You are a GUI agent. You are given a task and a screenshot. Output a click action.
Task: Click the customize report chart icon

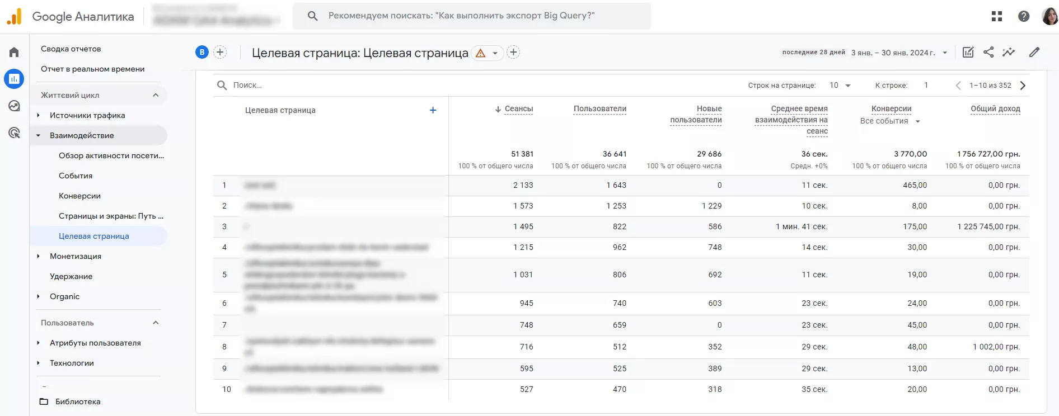968,52
